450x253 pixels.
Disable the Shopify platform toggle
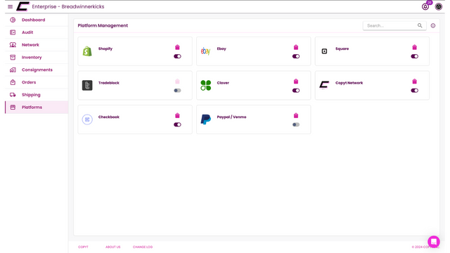(x=177, y=56)
